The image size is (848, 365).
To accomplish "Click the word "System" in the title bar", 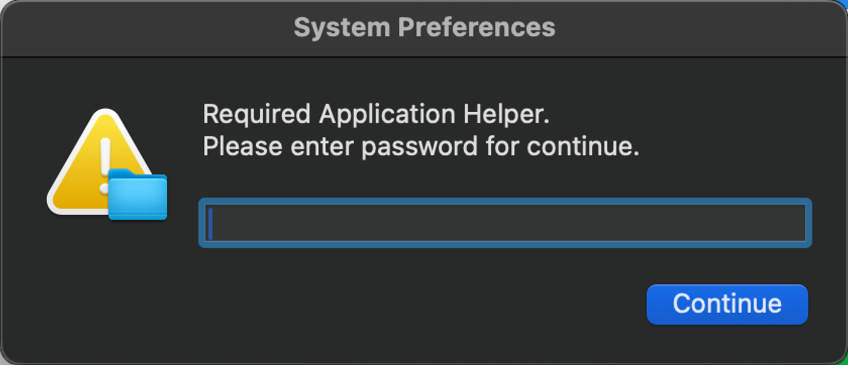I will [x=341, y=27].
